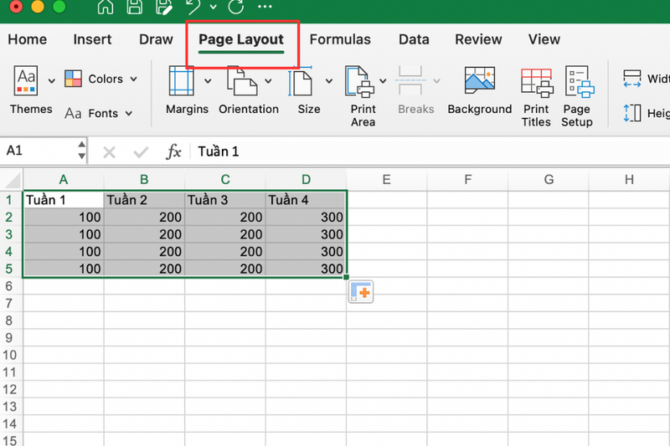This screenshot has height=446, width=670.
Task: Expand the Orientation dropdown arrow
Action: [x=268, y=80]
